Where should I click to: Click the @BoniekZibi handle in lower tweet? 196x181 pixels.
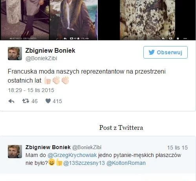87,148
